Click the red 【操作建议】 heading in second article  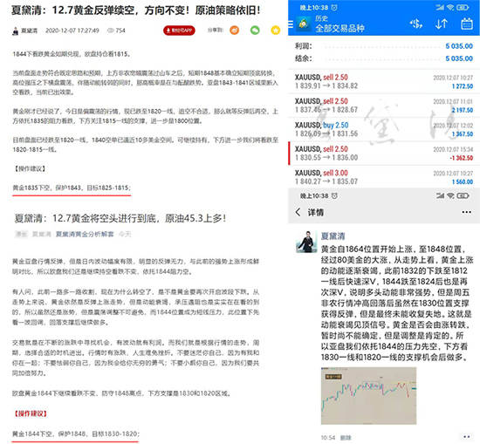tap(30, 413)
